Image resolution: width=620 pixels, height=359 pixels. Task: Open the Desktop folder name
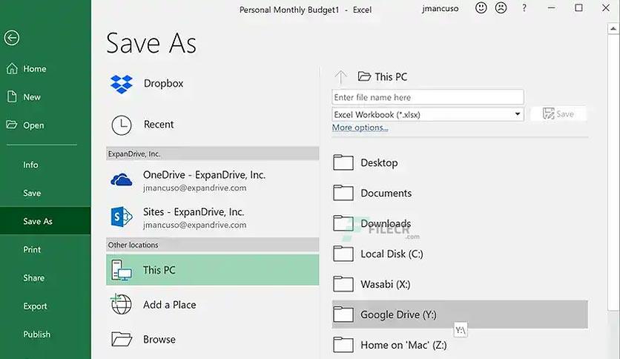click(379, 163)
